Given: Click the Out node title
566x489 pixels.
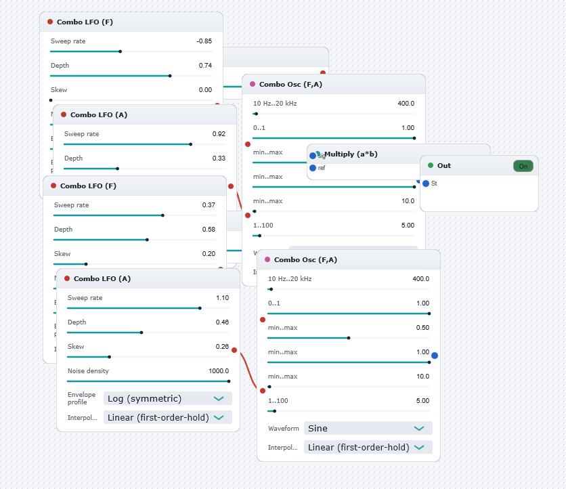Looking at the screenshot, I should click(x=444, y=166).
